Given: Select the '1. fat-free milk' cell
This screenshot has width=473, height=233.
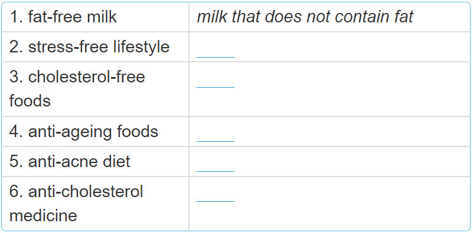Looking at the screenshot, I should [95, 17].
